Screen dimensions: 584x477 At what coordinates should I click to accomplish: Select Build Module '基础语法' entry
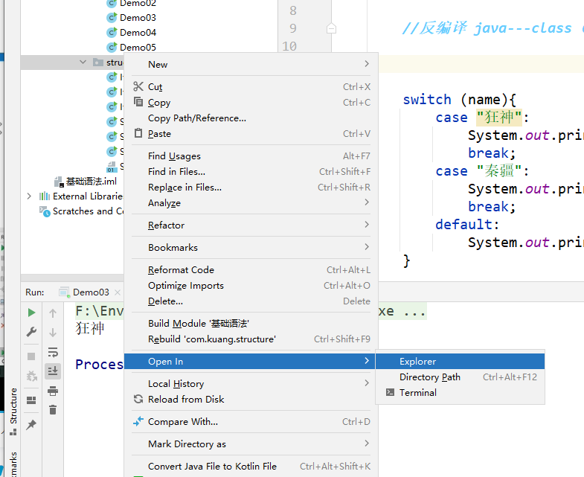pos(251,324)
